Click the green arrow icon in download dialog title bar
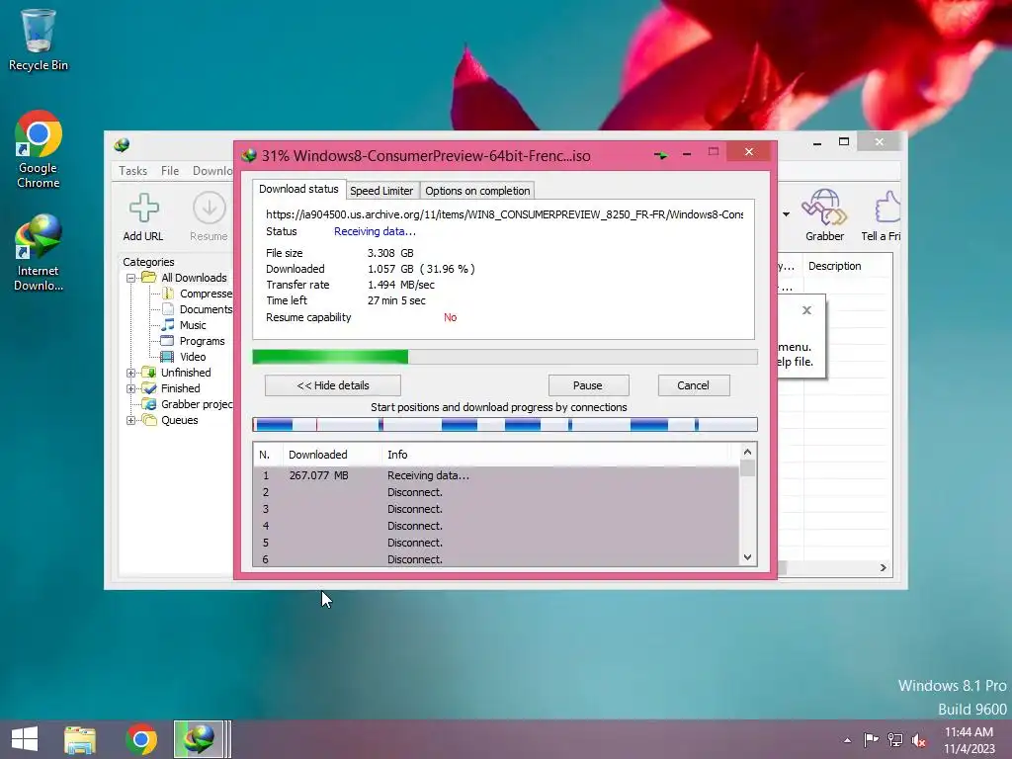1012x759 pixels. 660,155
